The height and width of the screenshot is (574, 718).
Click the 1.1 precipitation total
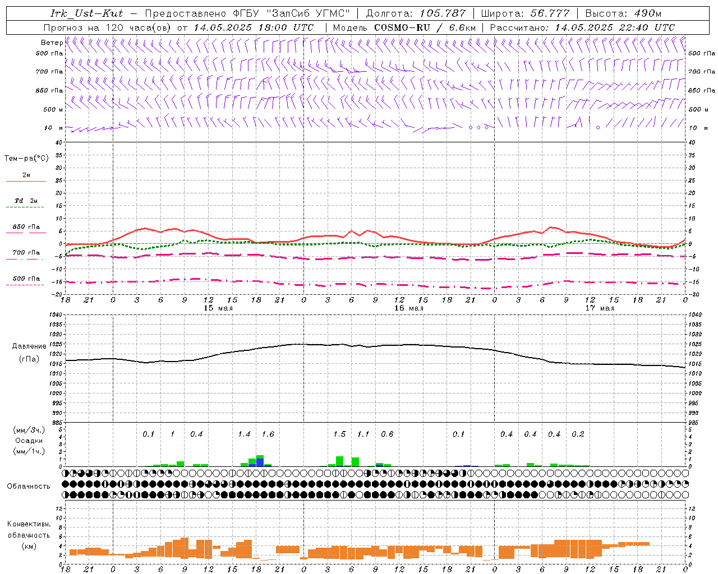[363, 434]
